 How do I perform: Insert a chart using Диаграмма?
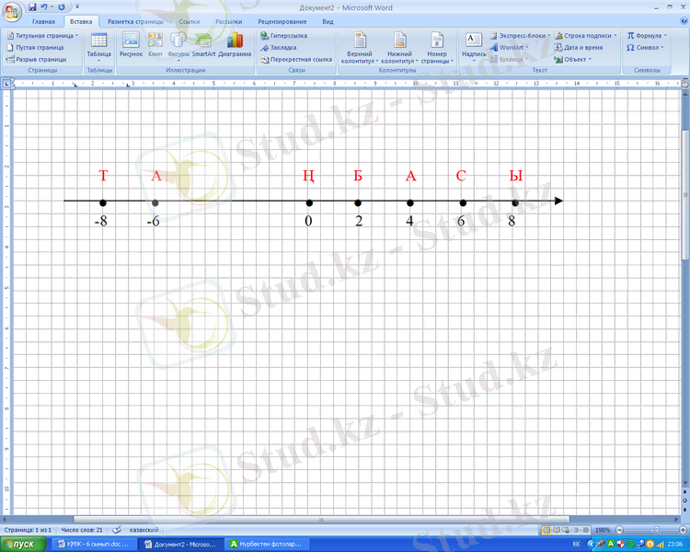pyautogui.click(x=235, y=44)
